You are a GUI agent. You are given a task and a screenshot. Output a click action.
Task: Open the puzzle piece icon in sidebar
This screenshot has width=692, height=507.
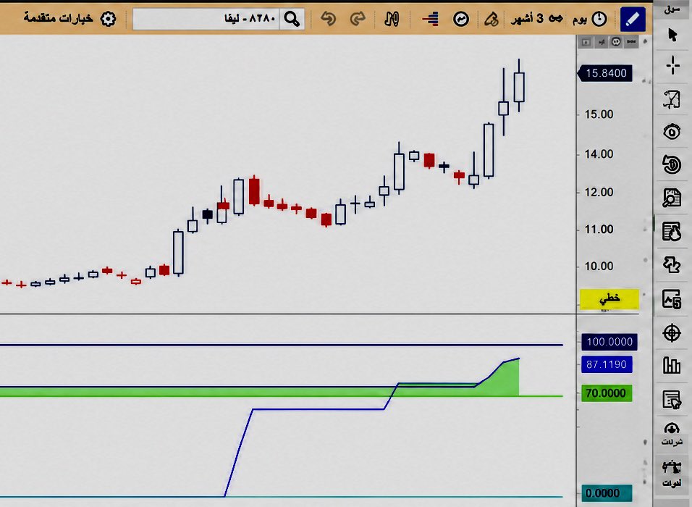(x=672, y=265)
